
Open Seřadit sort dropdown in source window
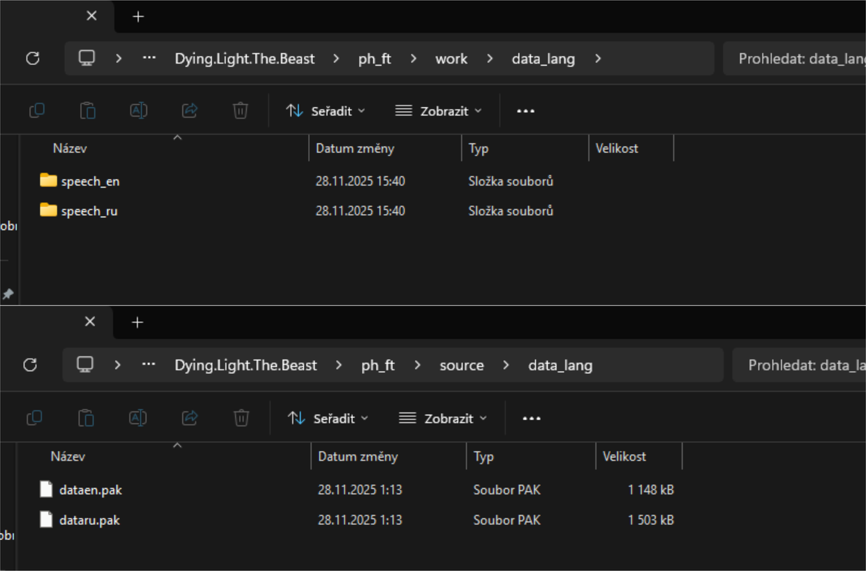click(x=328, y=419)
